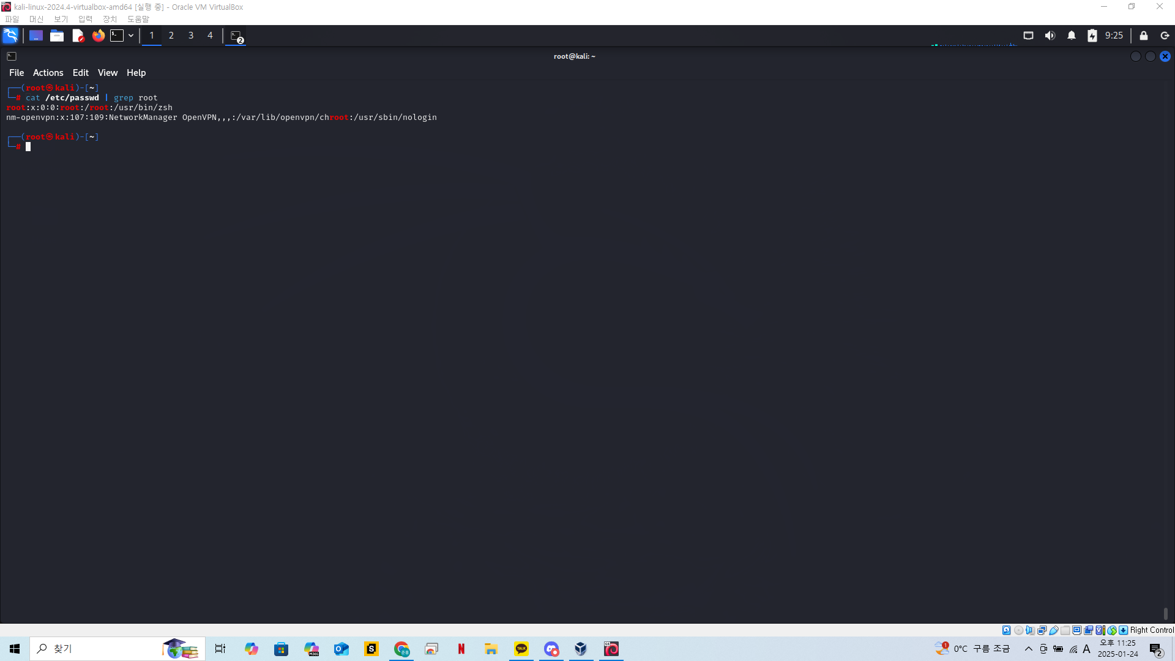Expand the terminal launcher dropdown arrow
1175x661 pixels.
(x=131, y=35)
